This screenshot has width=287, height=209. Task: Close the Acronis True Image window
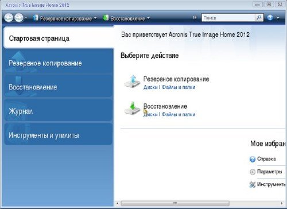click(x=280, y=5)
